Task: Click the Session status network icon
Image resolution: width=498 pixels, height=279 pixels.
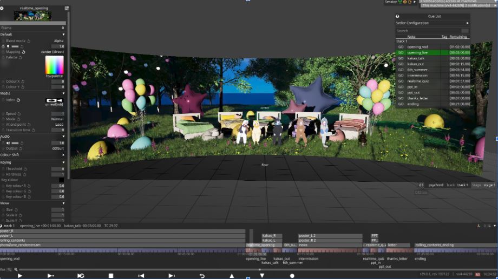Action: tap(400, 2)
